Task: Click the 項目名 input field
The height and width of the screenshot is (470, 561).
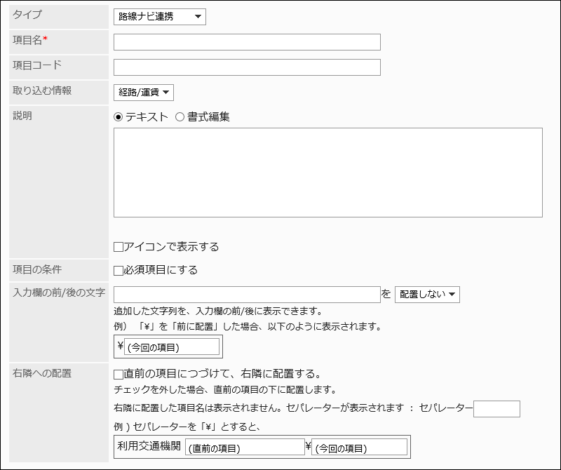Action: [x=247, y=42]
